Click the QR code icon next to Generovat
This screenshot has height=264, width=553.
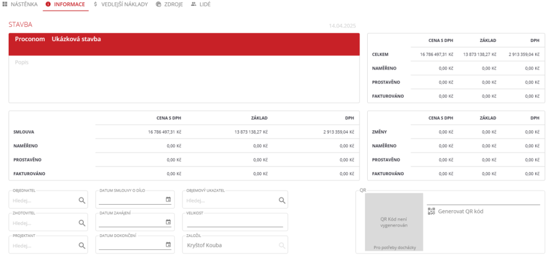[x=431, y=211]
